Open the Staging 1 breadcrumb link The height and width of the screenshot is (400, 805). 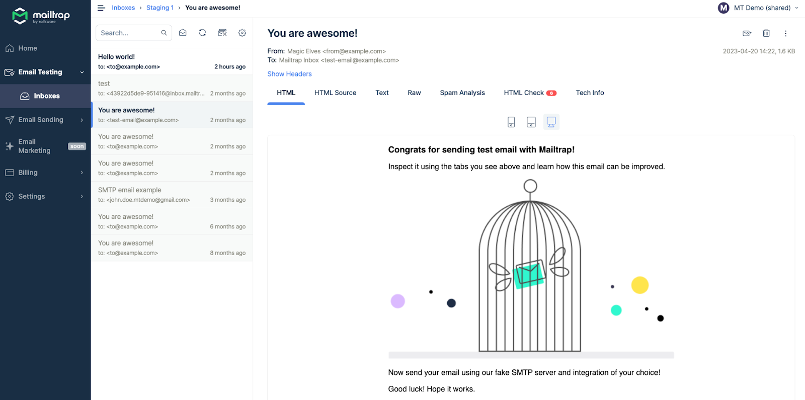(160, 8)
